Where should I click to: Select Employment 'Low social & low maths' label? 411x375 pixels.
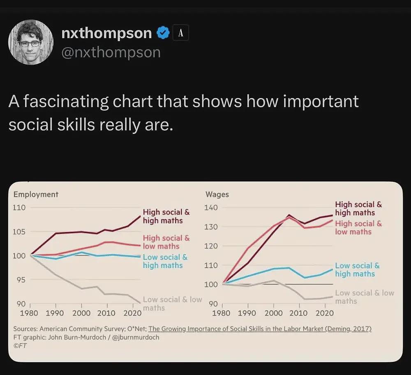172,303
